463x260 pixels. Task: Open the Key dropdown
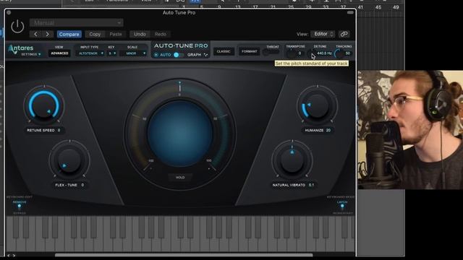point(112,53)
